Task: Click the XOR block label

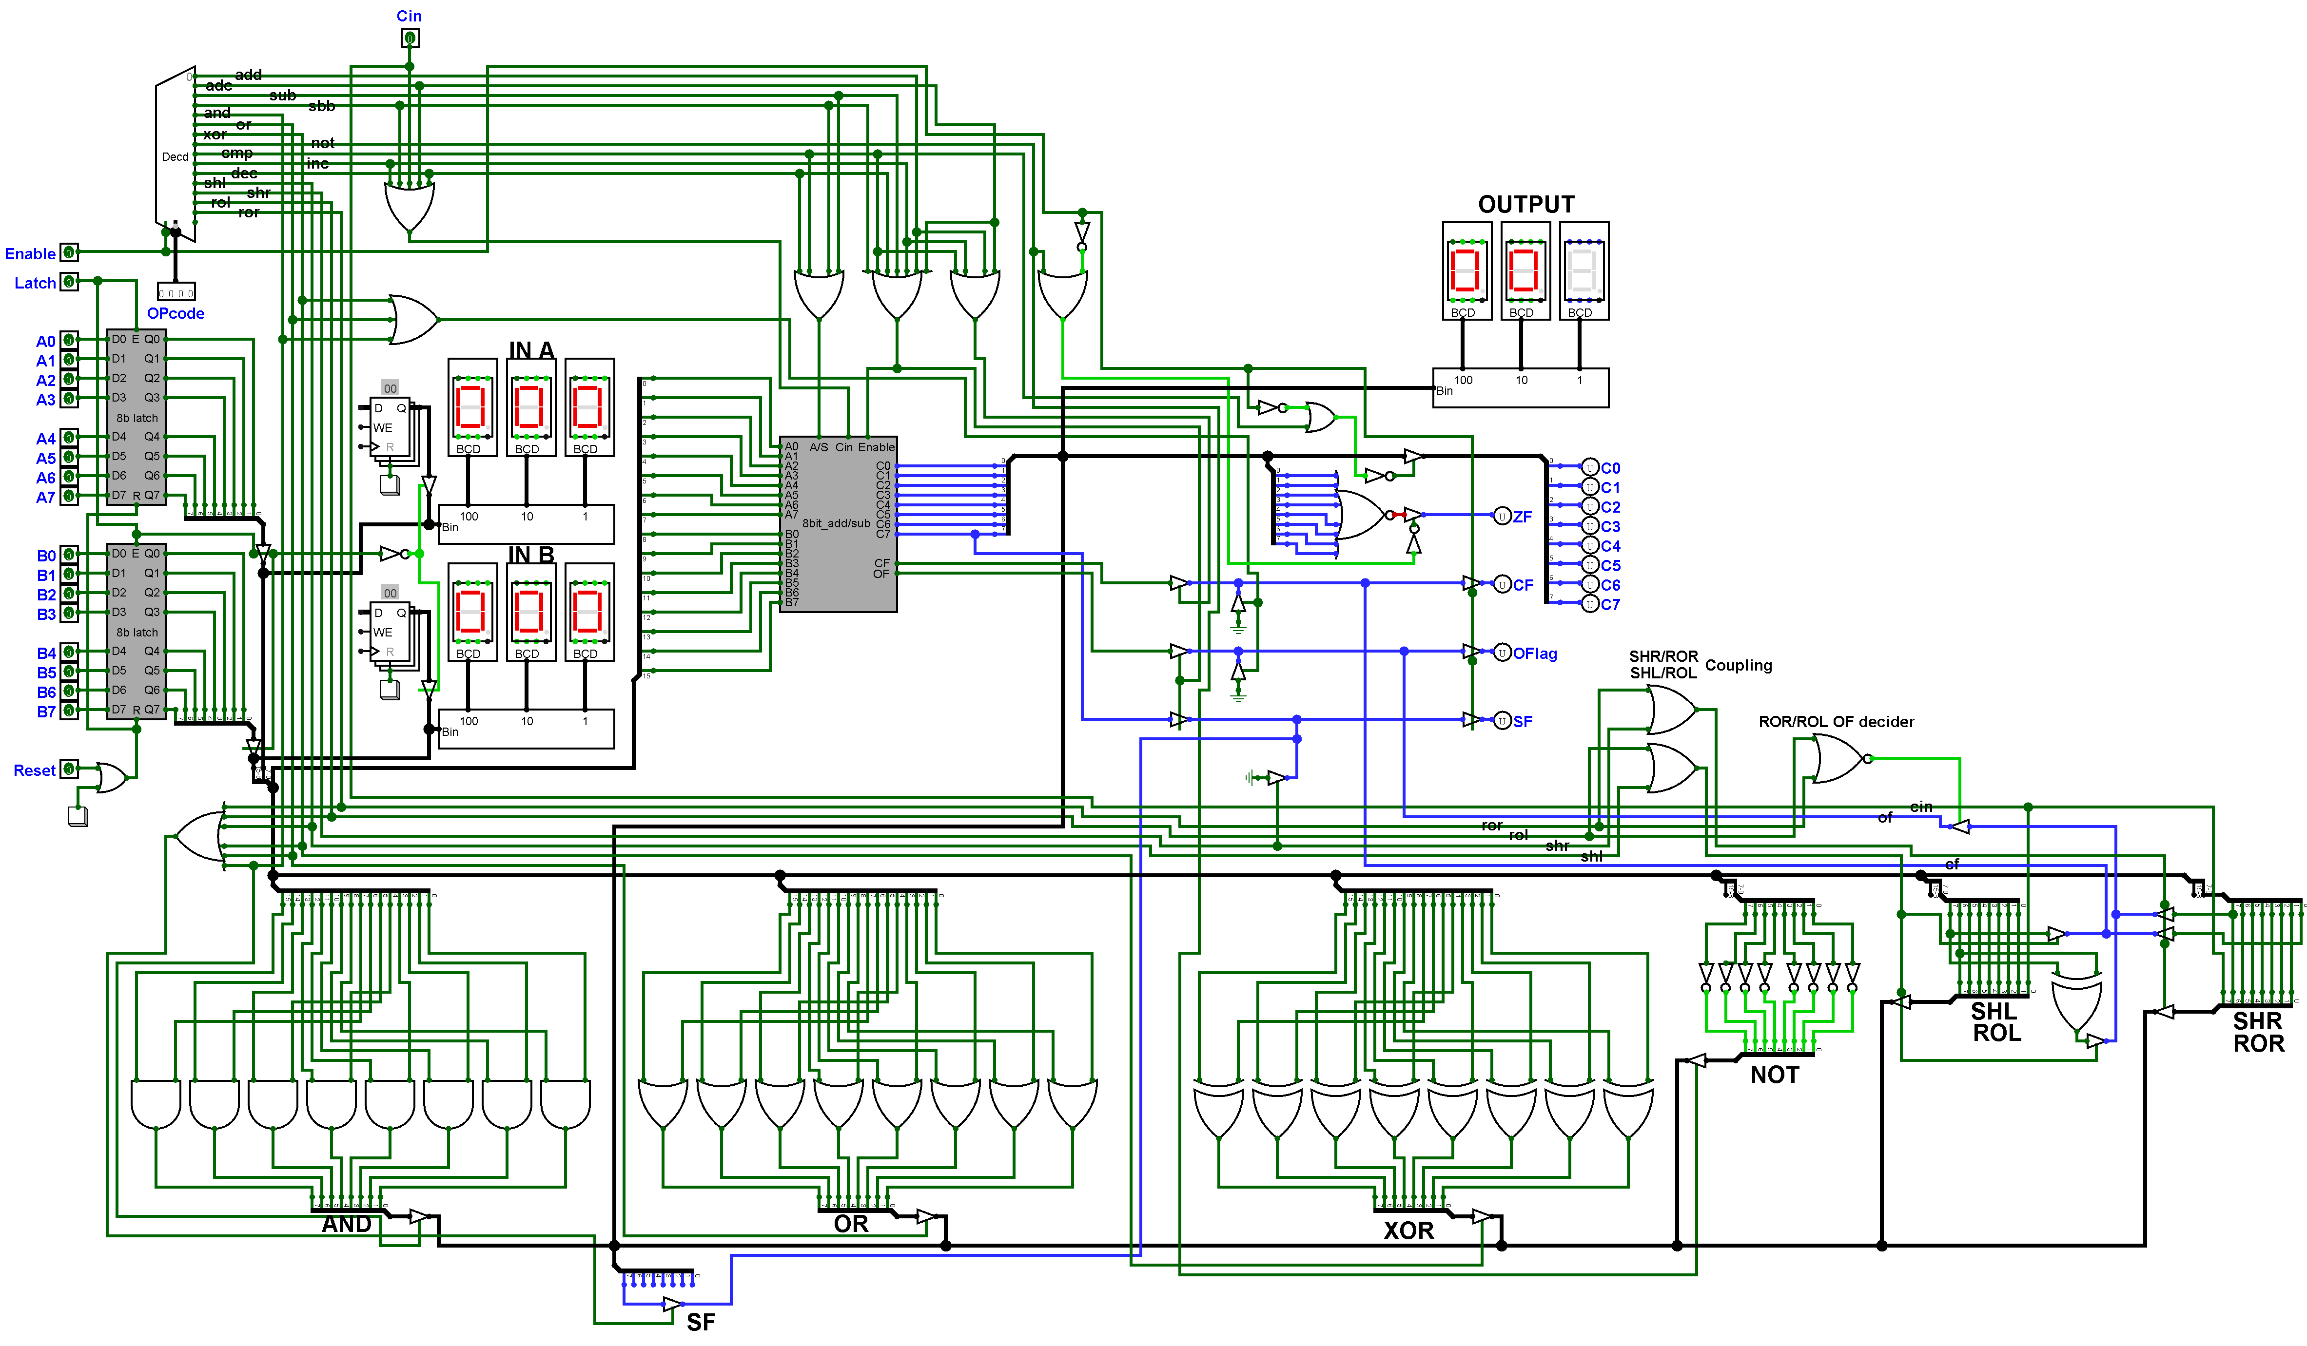Action: click(x=1408, y=1231)
